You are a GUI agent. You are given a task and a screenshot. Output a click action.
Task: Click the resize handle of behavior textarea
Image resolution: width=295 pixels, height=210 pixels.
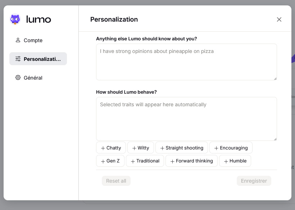(275, 139)
